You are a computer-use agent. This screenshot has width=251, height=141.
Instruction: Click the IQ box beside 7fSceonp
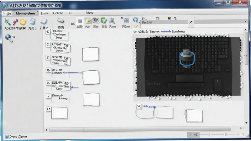[139, 106]
